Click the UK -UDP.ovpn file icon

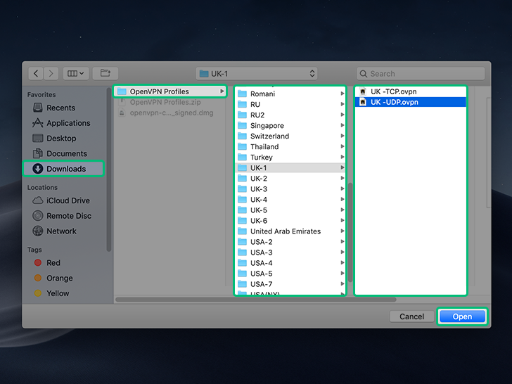pos(363,102)
